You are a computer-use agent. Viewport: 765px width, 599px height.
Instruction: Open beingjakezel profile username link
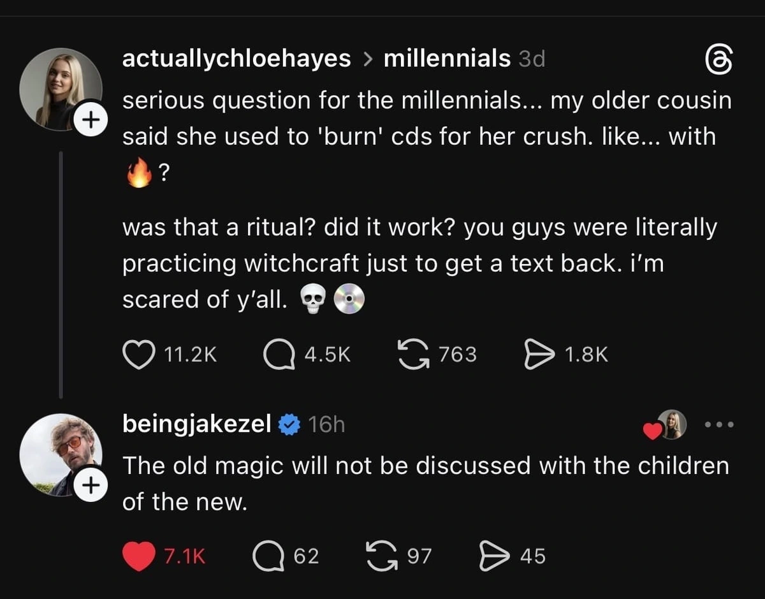point(196,424)
